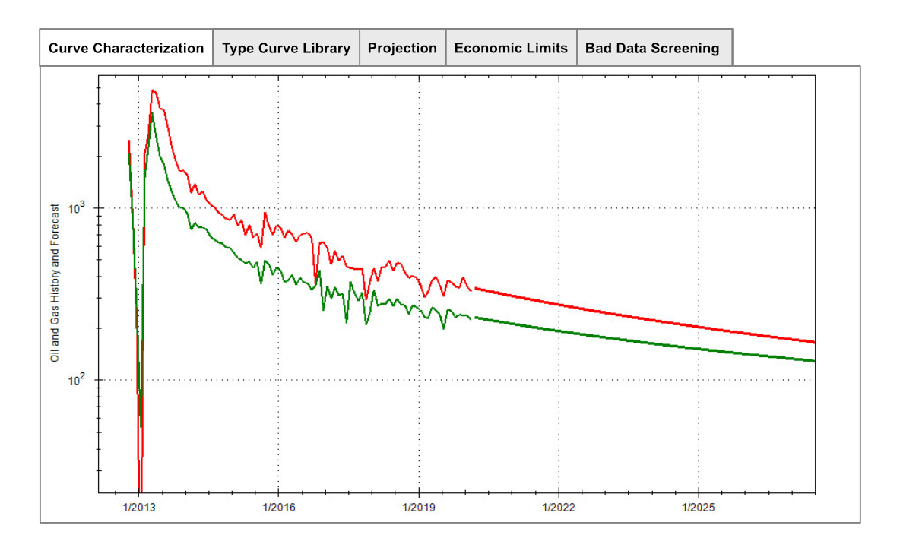Go to the Economic Limits tab
The image size is (900, 557).
pyautogui.click(x=511, y=48)
